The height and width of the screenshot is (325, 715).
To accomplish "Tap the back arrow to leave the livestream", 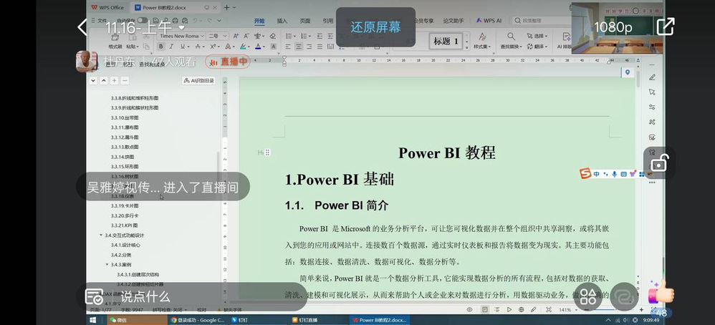I will [82, 27].
